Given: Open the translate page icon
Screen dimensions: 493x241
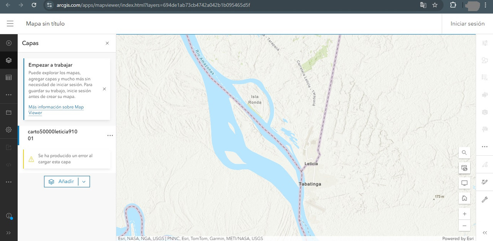Looking at the screenshot, I should pyautogui.click(x=423, y=5).
